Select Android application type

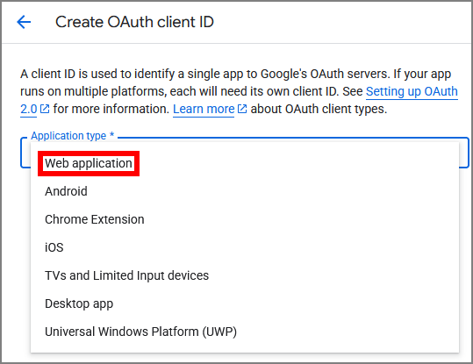coord(245,191)
